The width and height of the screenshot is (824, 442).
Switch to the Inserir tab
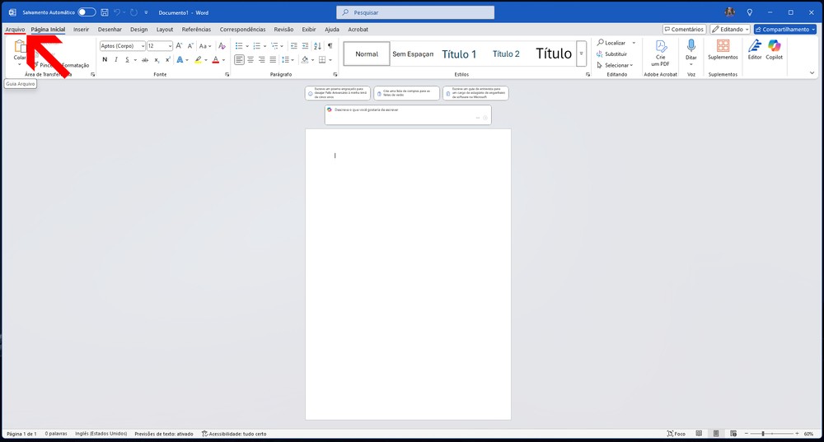point(81,29)
